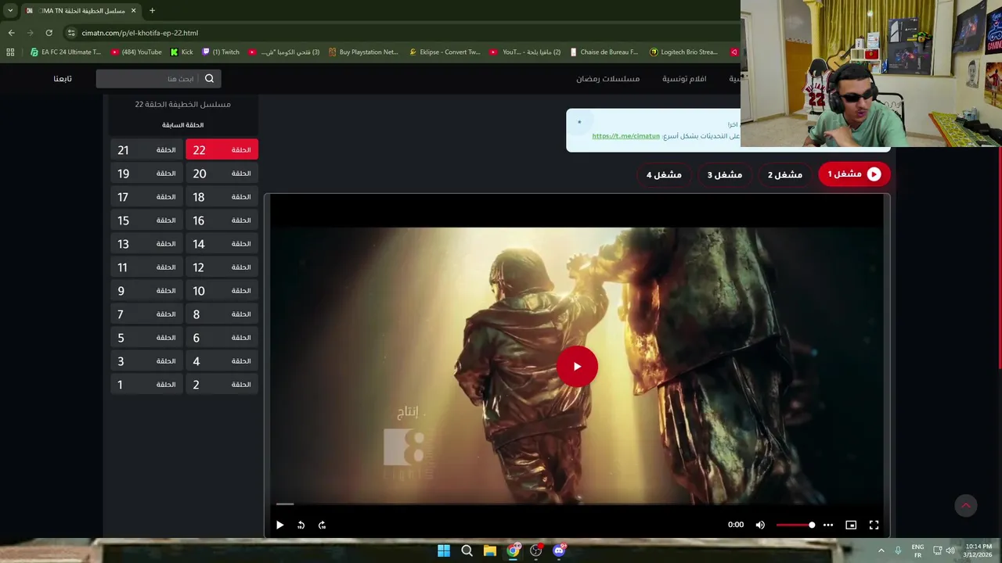This screenshot has height=563, width=1002.
Task: Open the tab search dropdown arrow
Action: tap(10, 10)
